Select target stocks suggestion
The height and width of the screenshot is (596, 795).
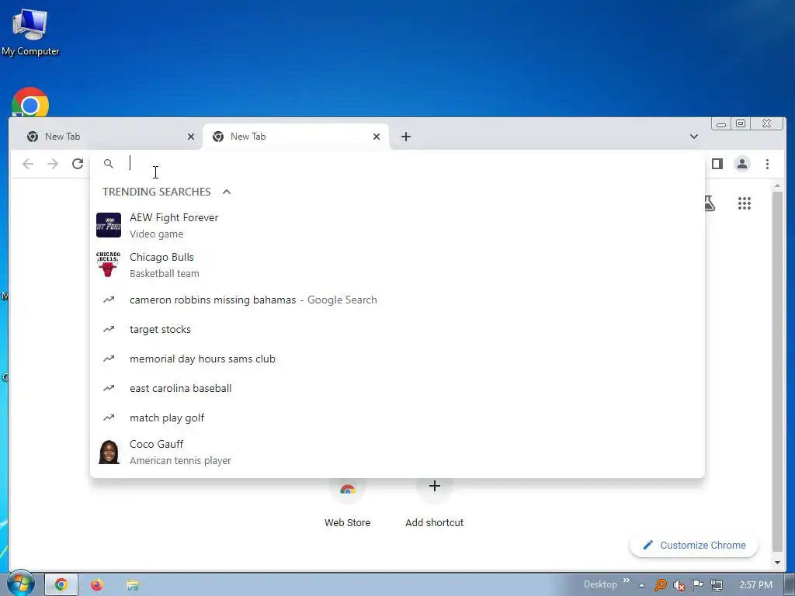point(397,329)
